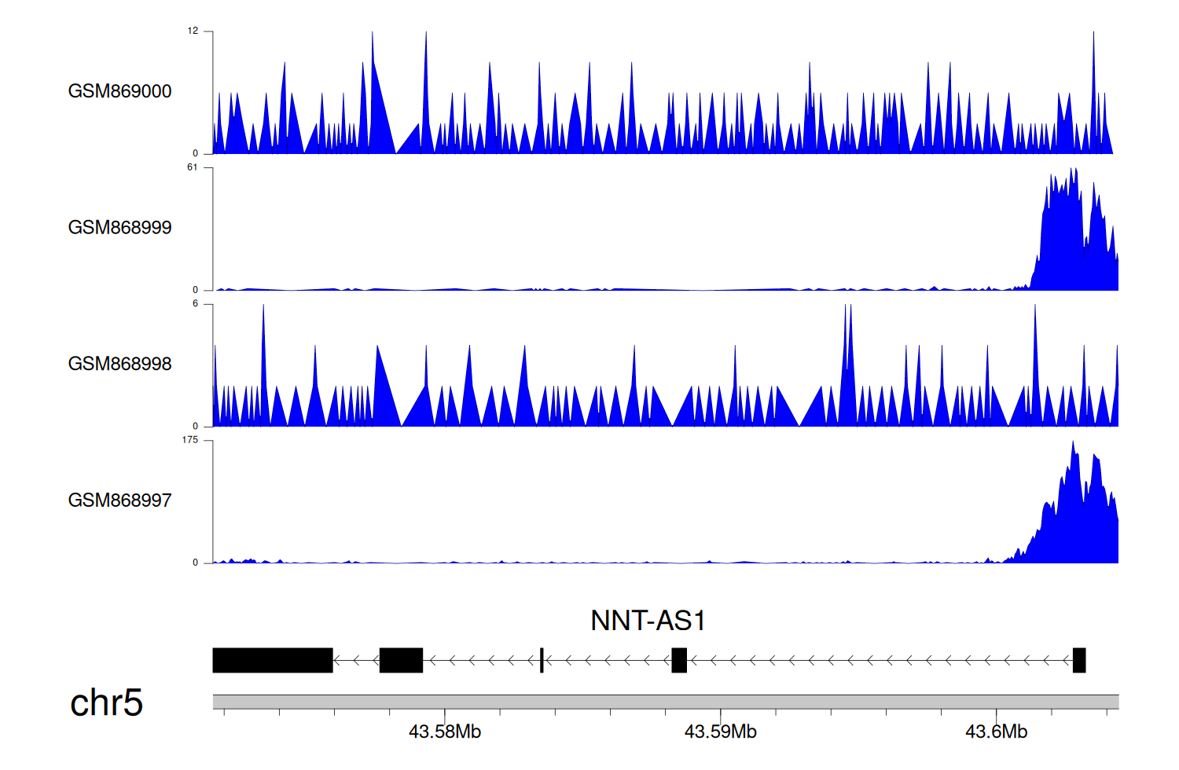Click the chr5 chromosome label
The height and width of the screenshot is (770, 1179).
(x=106, y=702)
